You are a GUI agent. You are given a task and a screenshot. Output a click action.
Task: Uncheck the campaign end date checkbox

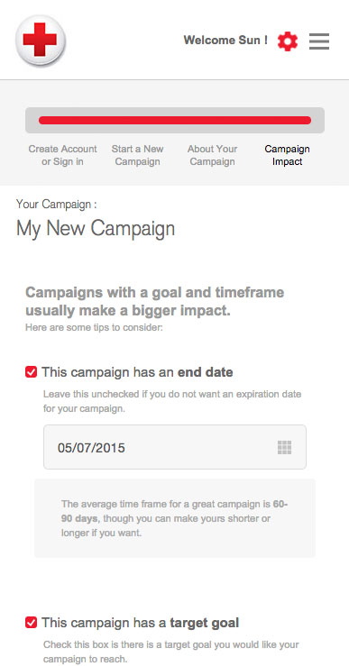[31, 372]
